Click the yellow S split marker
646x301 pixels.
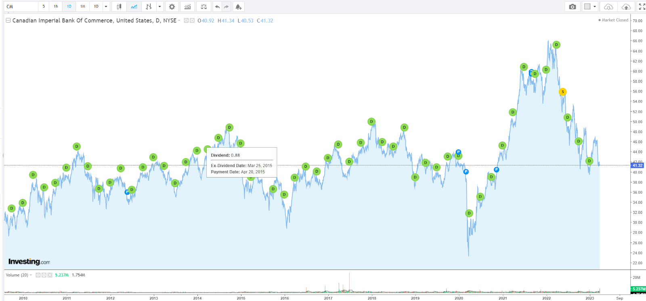562,92
